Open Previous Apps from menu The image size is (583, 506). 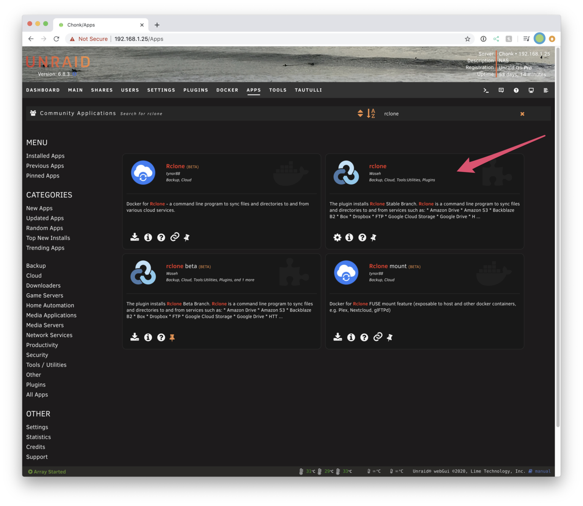(x=45, y=166)
